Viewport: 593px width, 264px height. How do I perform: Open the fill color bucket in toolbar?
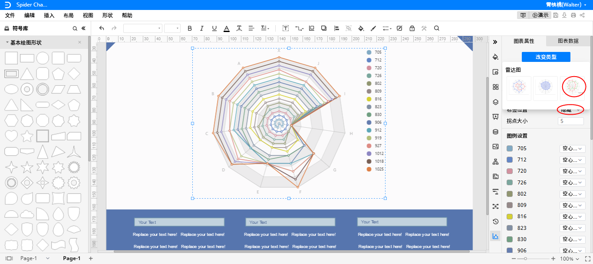361,28
